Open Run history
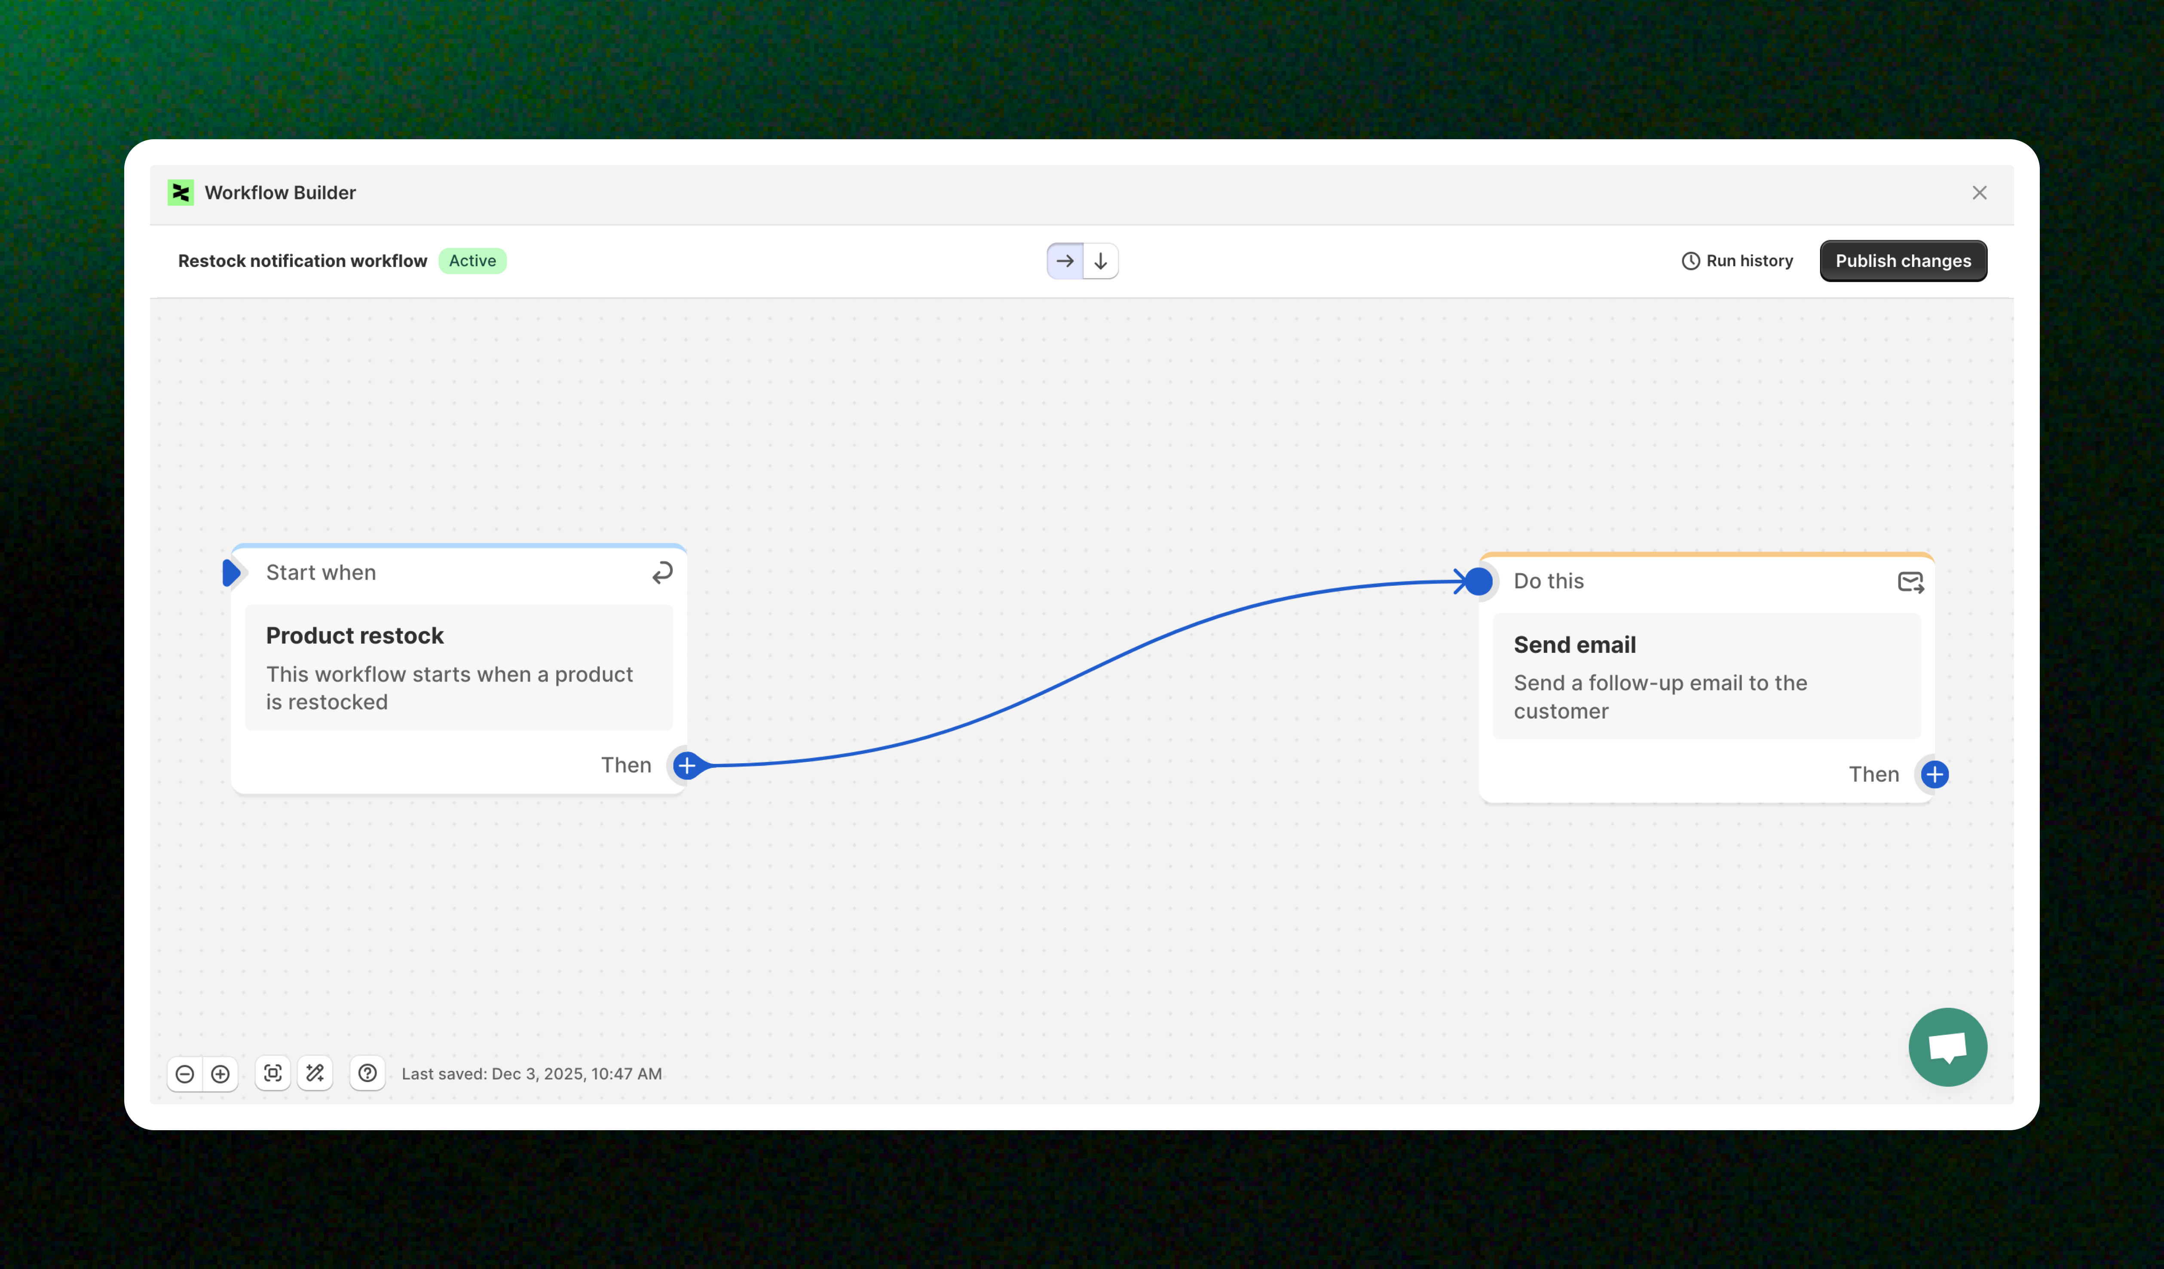This screenshot has height=1269, width=2164. coord(1737,261)
